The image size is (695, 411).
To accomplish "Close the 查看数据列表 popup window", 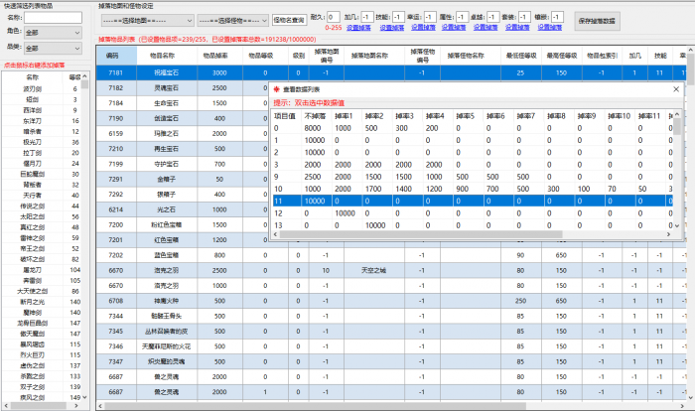I will tap(676, 88).
